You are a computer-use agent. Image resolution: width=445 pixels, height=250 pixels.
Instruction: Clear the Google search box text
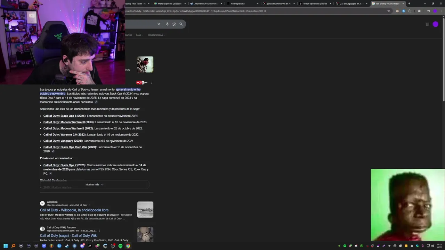[x=159, y=24]
